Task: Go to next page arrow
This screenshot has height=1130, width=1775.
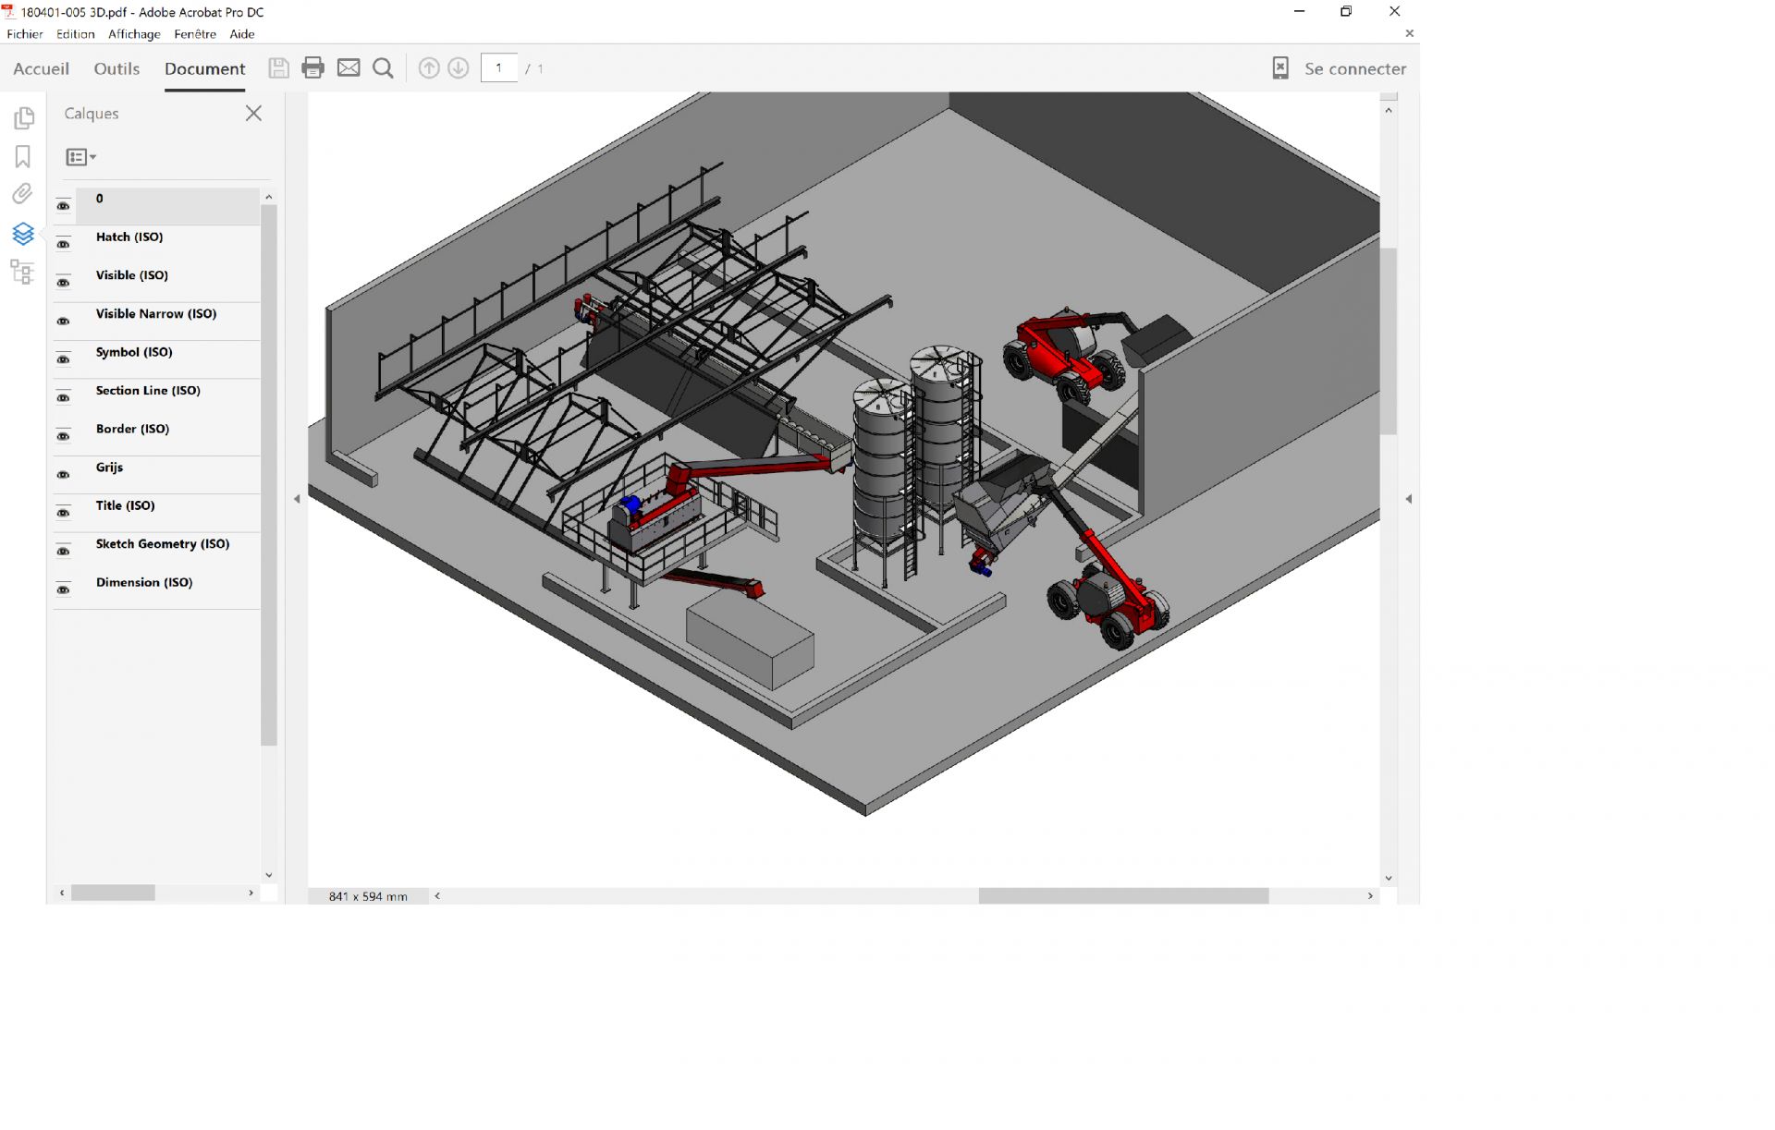Action: (458, 68)
